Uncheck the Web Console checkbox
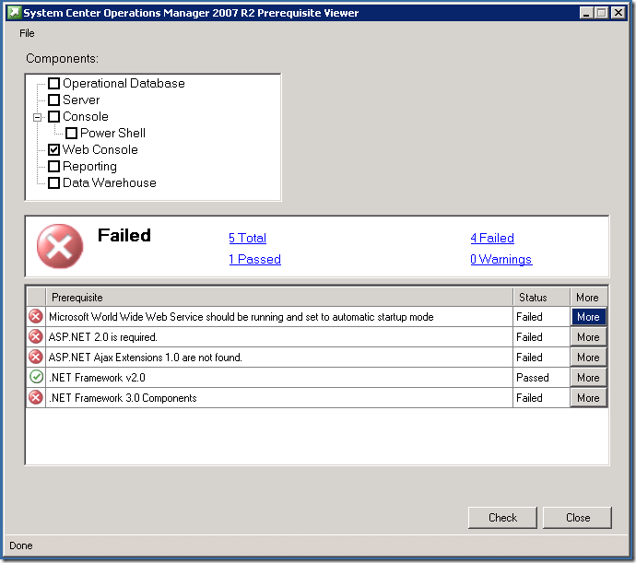The height and width of the screenshot is (563, 636). pyautogui.click(x=53, y=149)
